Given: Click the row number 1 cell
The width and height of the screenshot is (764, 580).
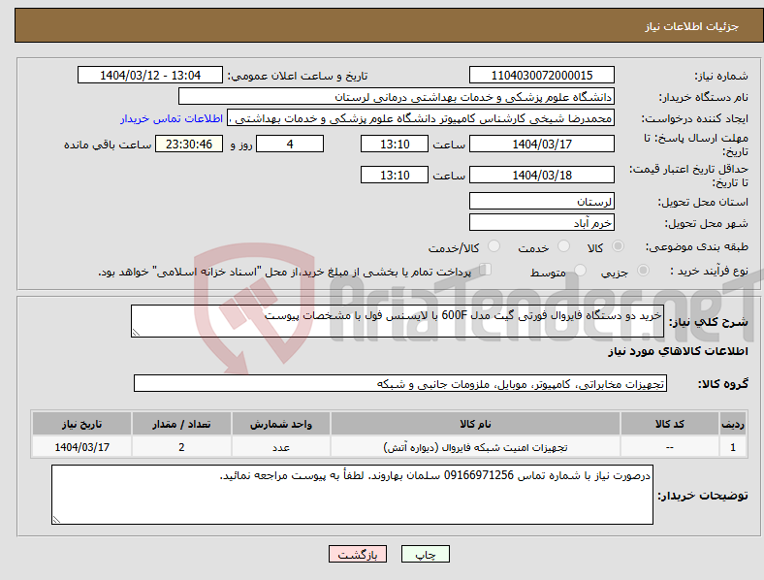Looking at the screenshot, I should pyautogui.click(x=733, y=446).
